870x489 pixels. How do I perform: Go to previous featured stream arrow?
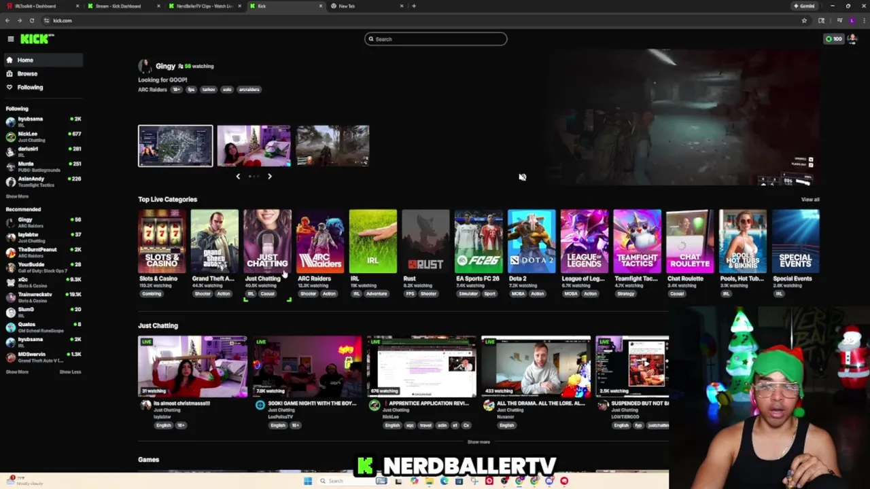238,177
